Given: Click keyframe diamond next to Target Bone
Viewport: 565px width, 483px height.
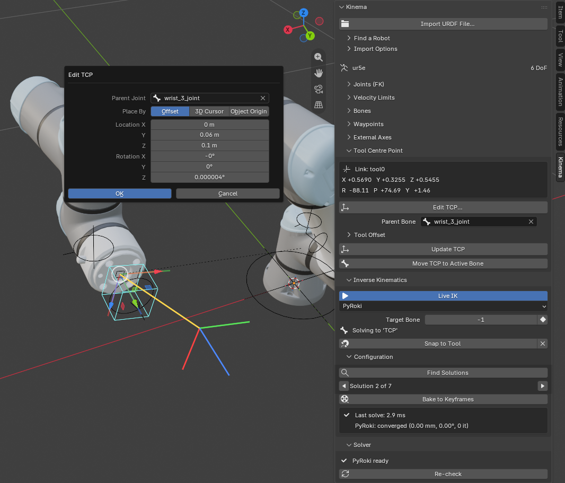Looking at the screenshot, I should click(x=543, y=320).
